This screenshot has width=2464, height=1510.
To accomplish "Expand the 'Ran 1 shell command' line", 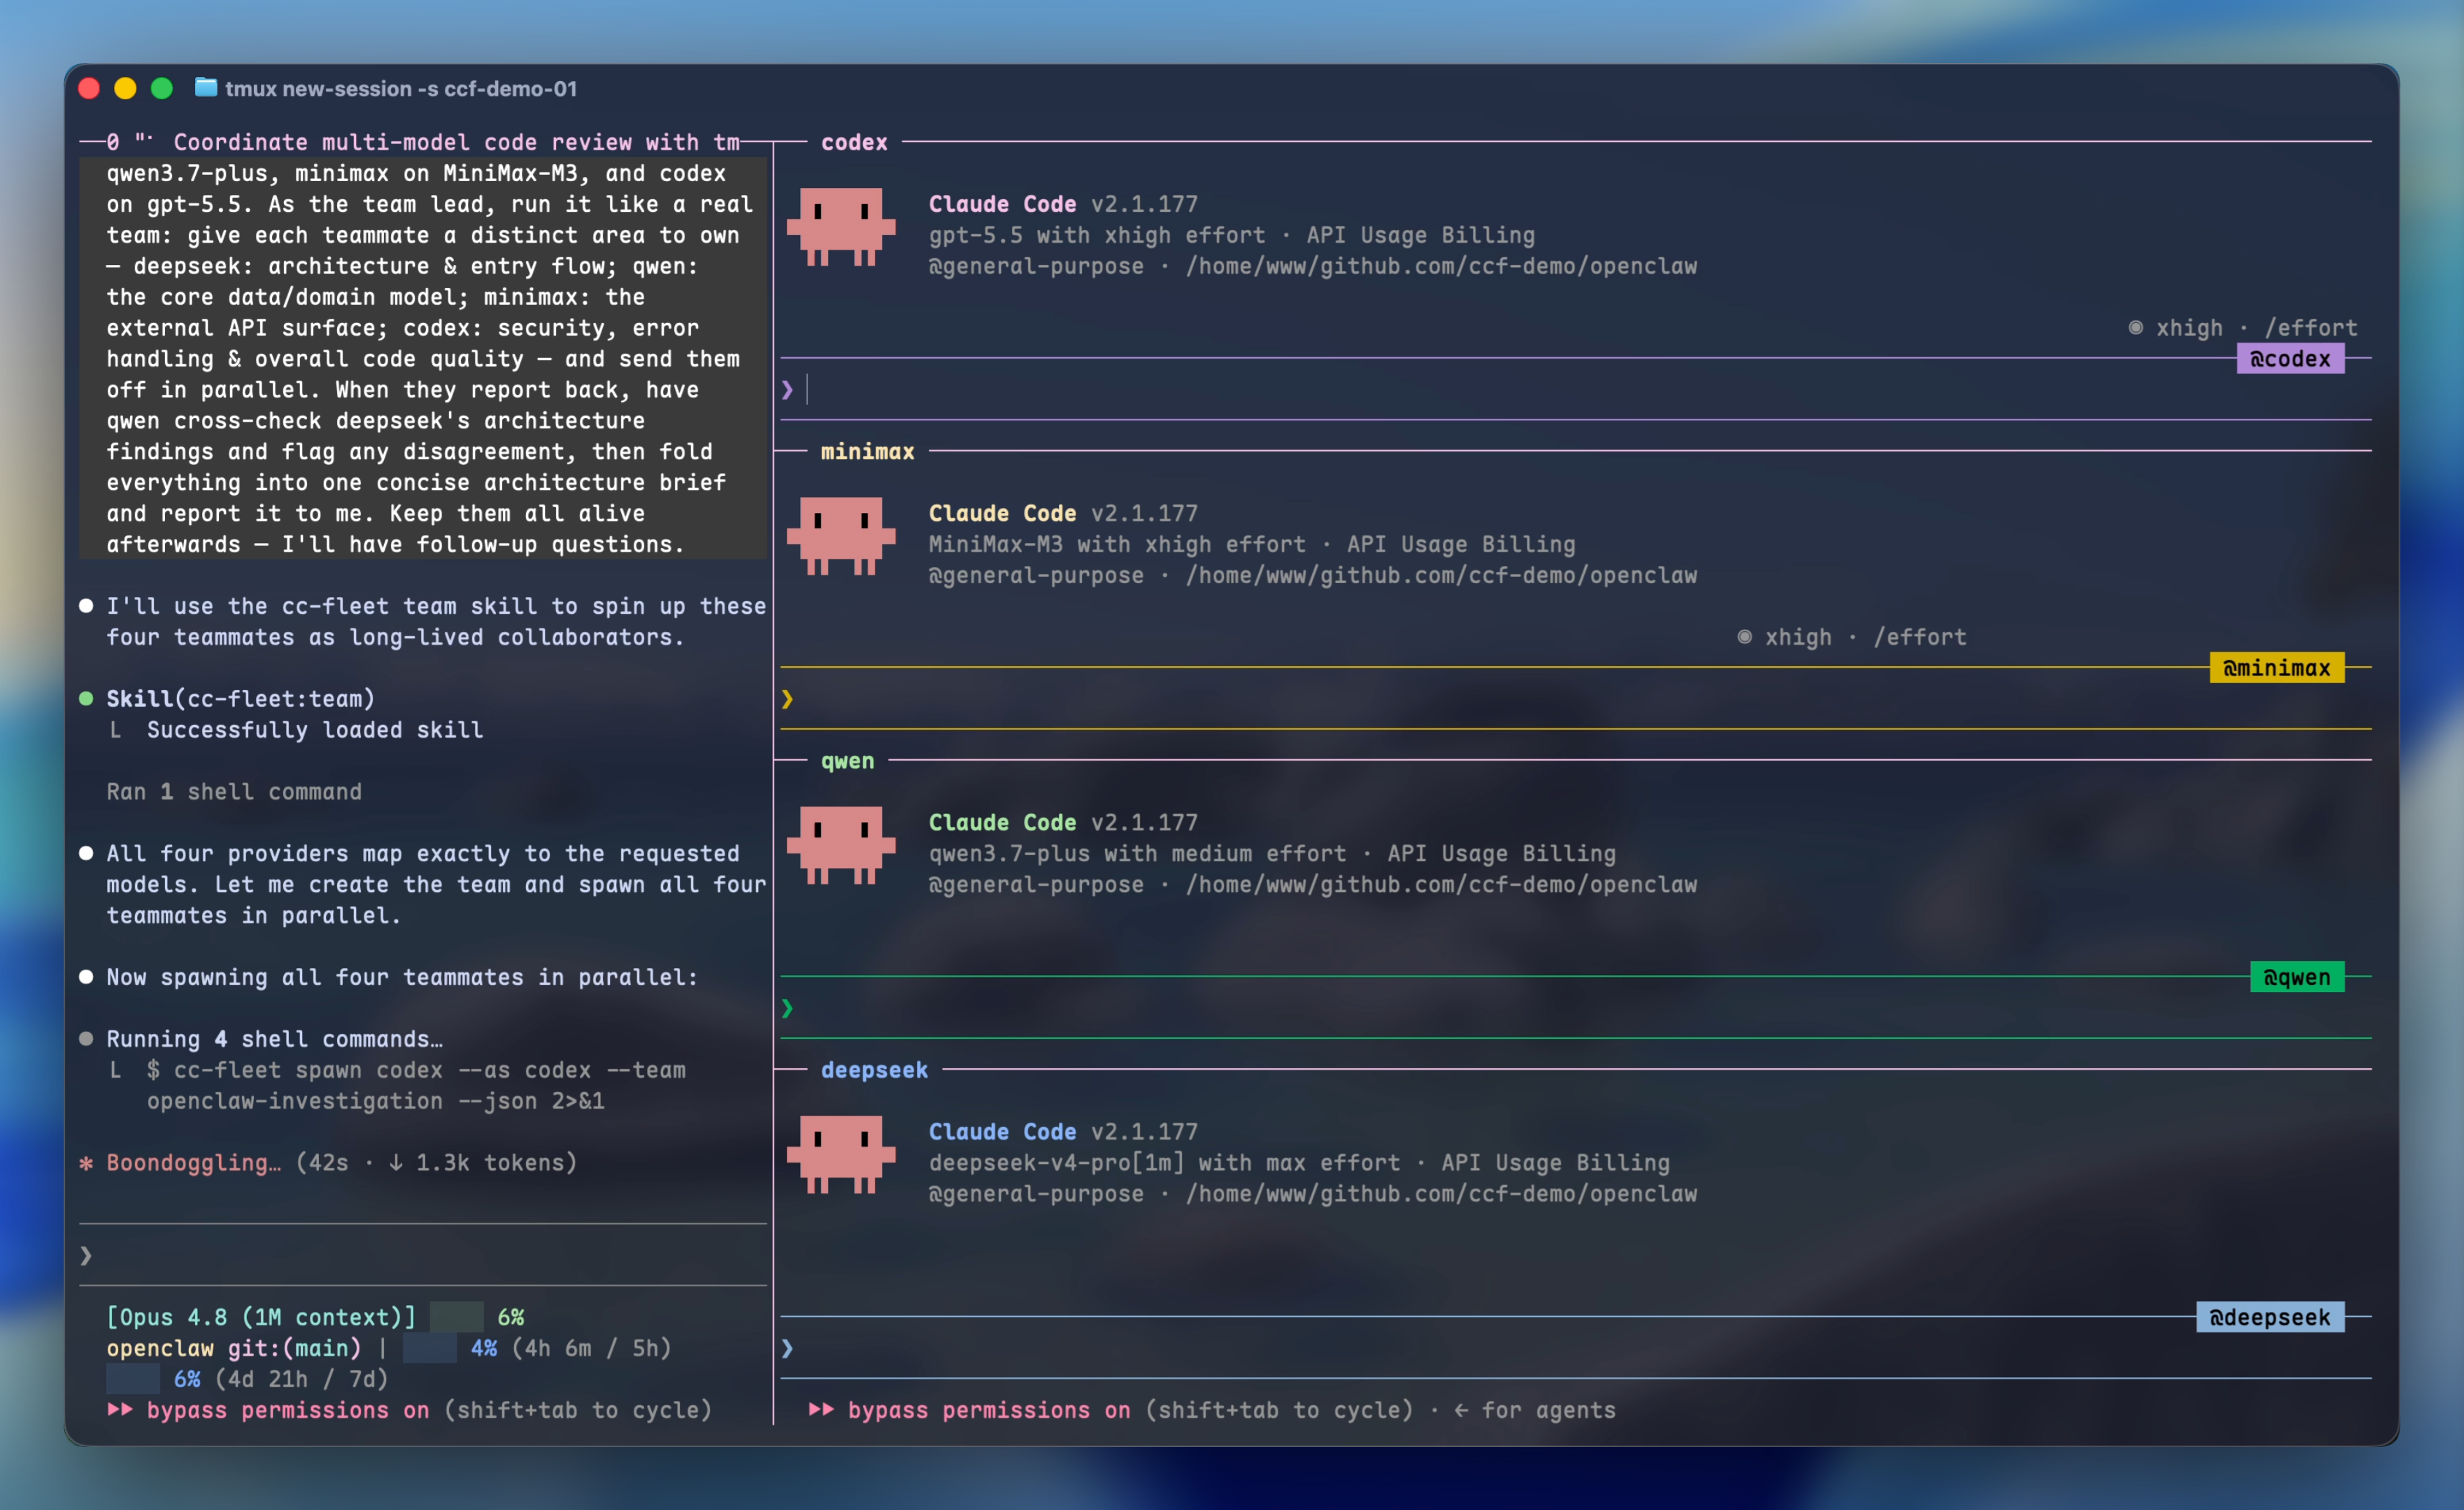I will pos(234,791).
